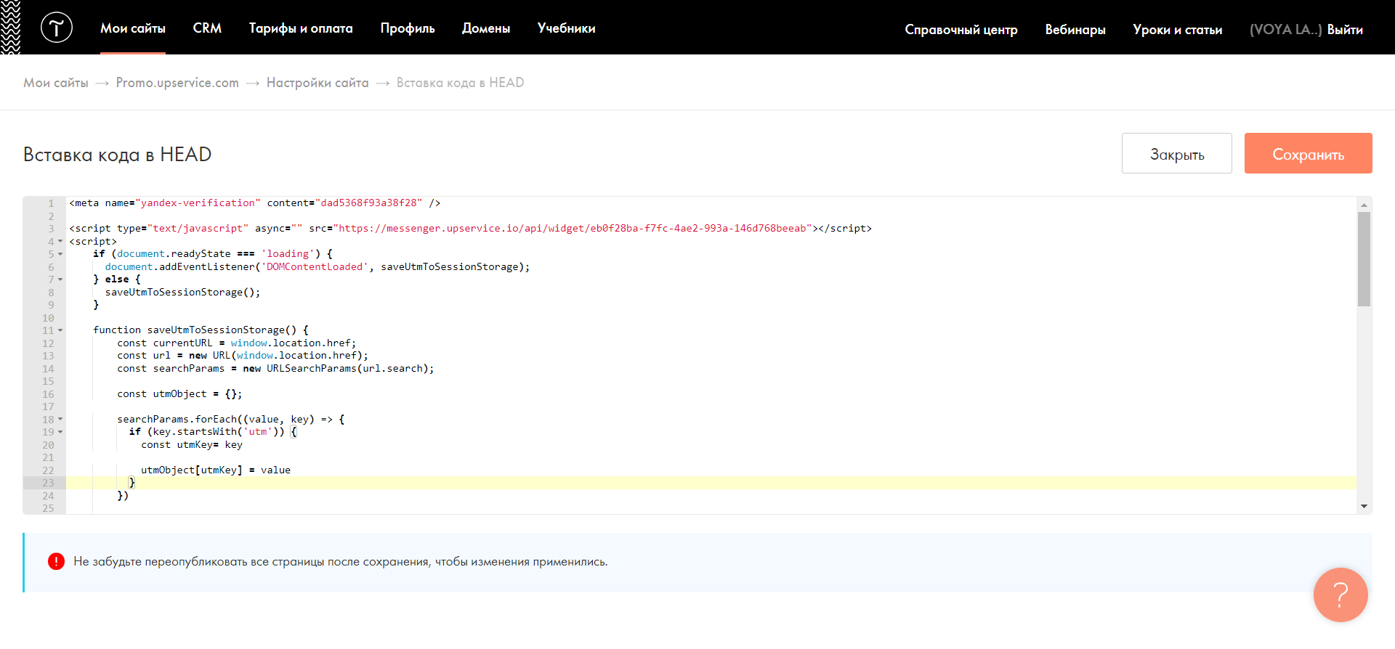Click the red exclamation warning icon

pos(56,561)
